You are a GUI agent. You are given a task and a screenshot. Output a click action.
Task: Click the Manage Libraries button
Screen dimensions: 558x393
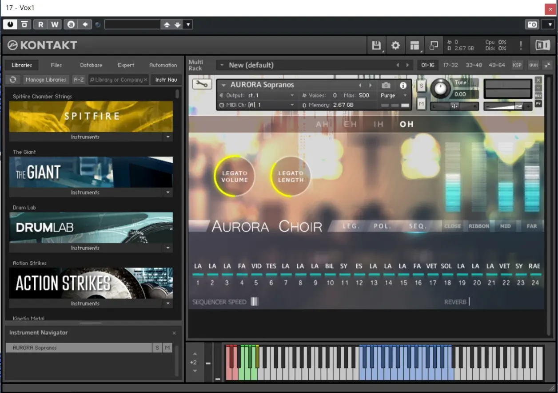tap(46, 80)
